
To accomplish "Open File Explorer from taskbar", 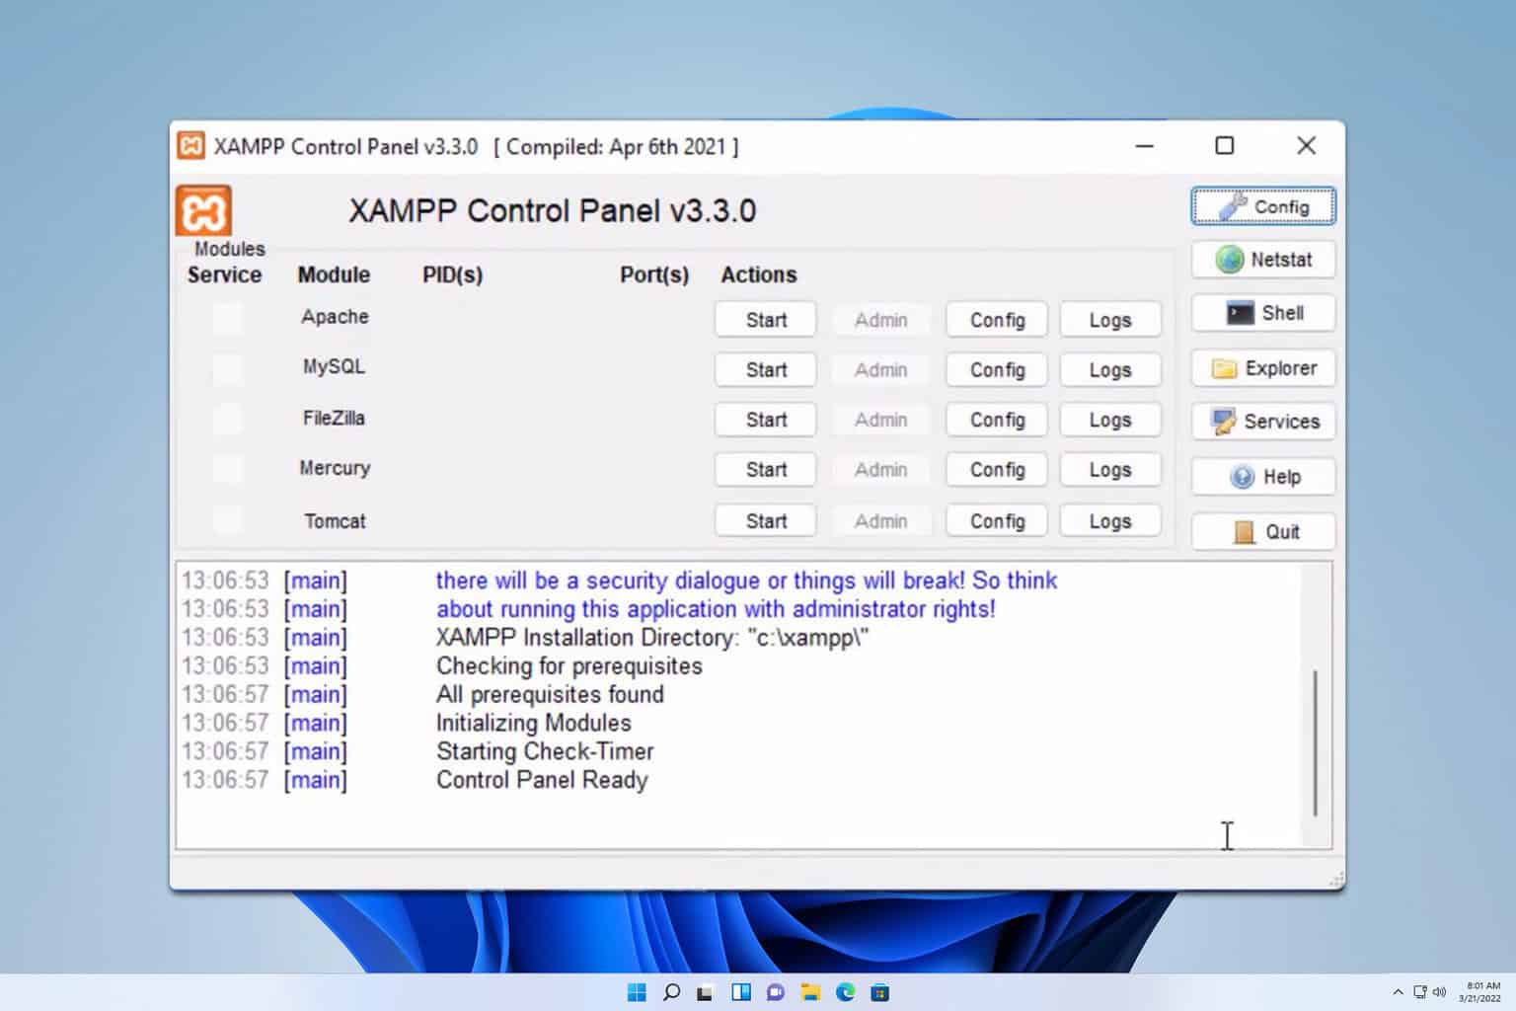I will [x=810, y=992].
